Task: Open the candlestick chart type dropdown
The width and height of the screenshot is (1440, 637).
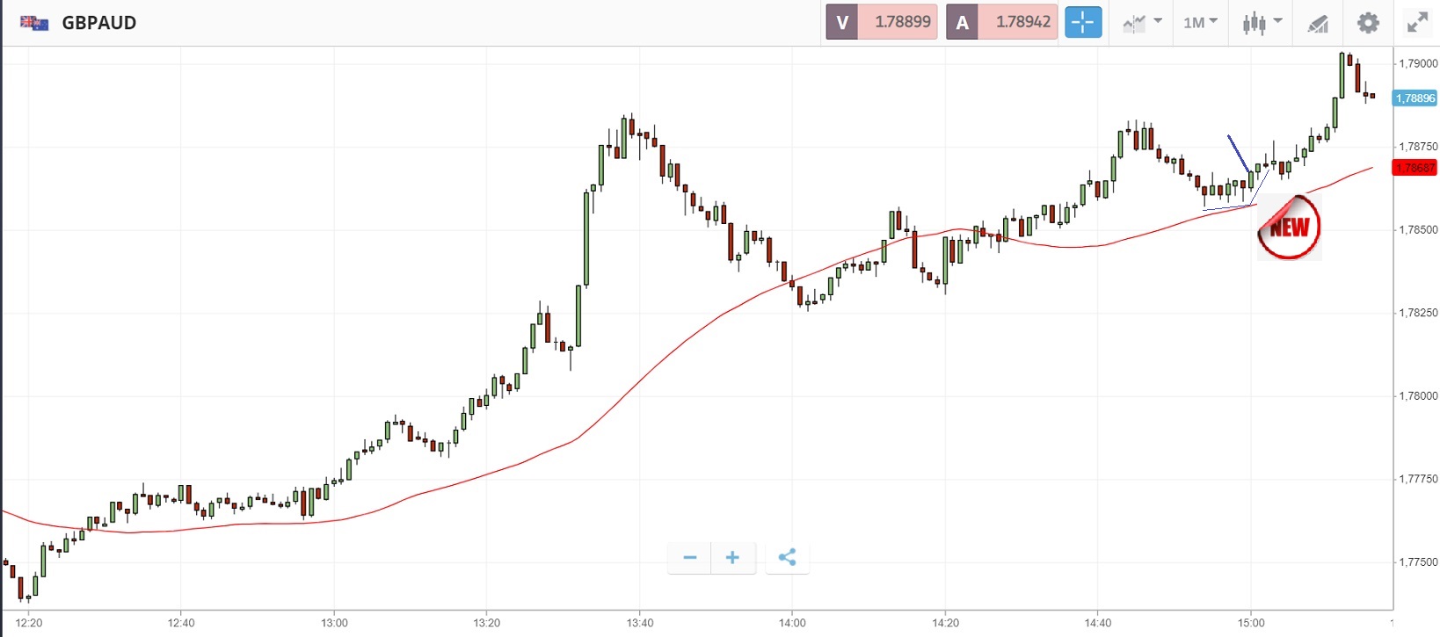Action: pos(1262,23)
